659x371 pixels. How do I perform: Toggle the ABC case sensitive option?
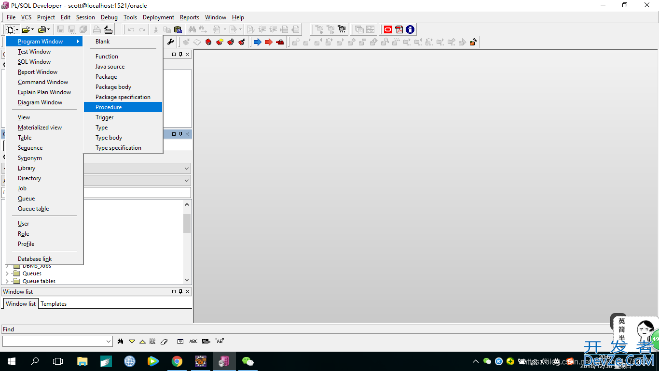(x=193, y=342)
